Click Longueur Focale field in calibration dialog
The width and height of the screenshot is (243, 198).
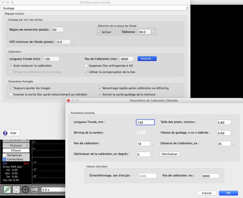[145, 122]
